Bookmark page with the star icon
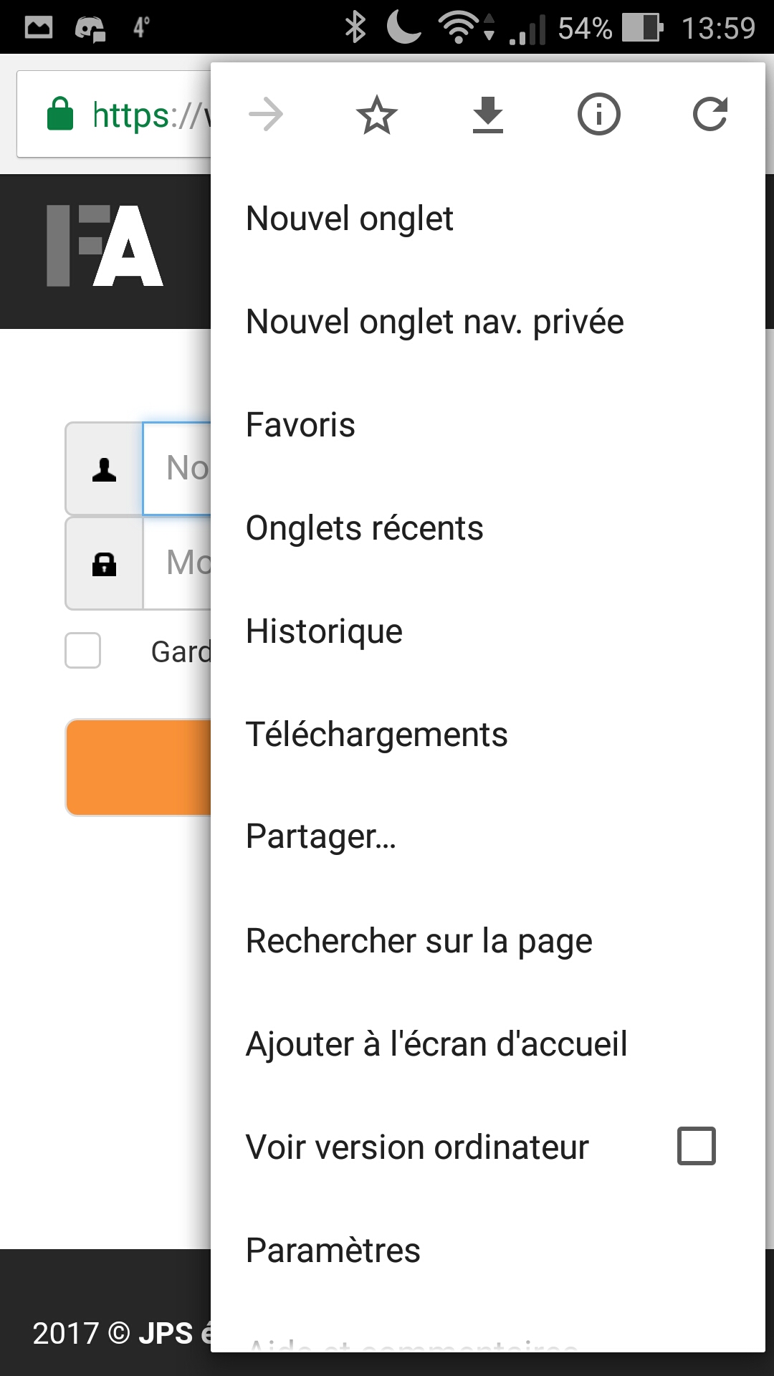The height and width of the screenshot is (1376, 774). [377, 115]
